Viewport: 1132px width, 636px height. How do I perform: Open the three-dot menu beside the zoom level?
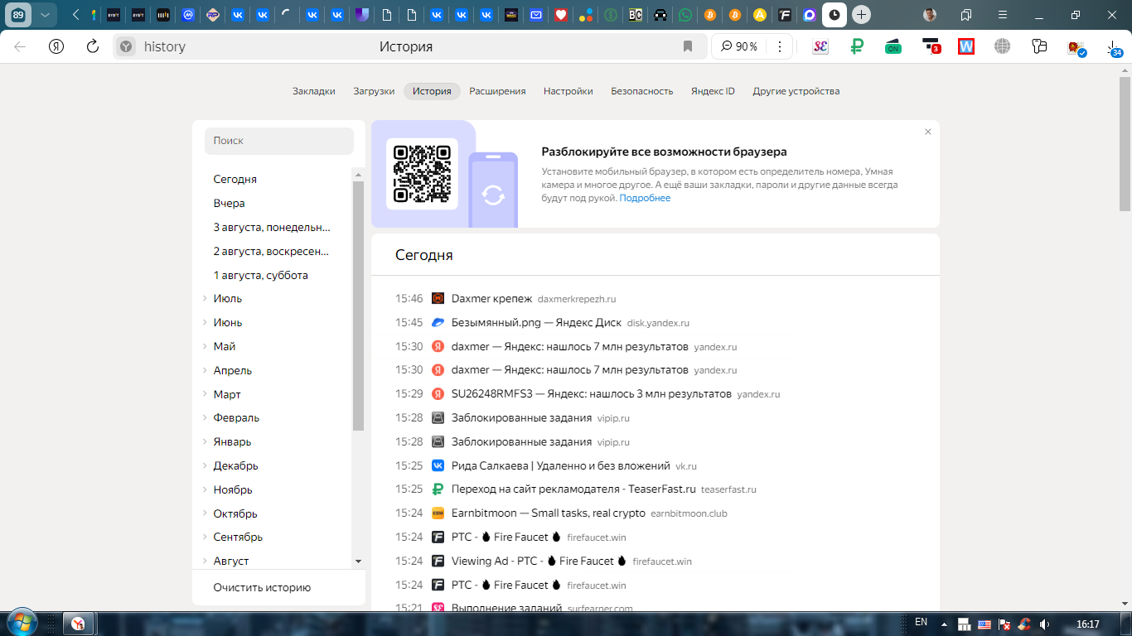(780, 46)
